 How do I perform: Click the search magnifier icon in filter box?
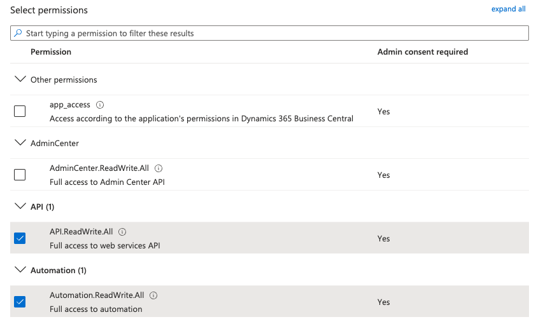[18, 33]
